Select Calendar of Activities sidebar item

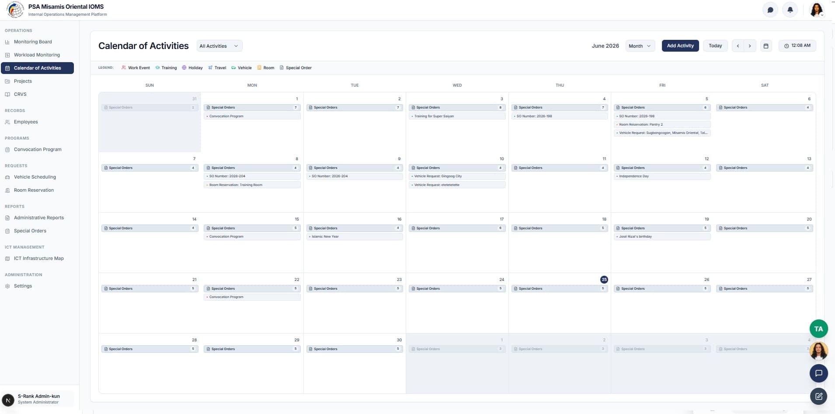pyautogui.click(x=37, y=68)
